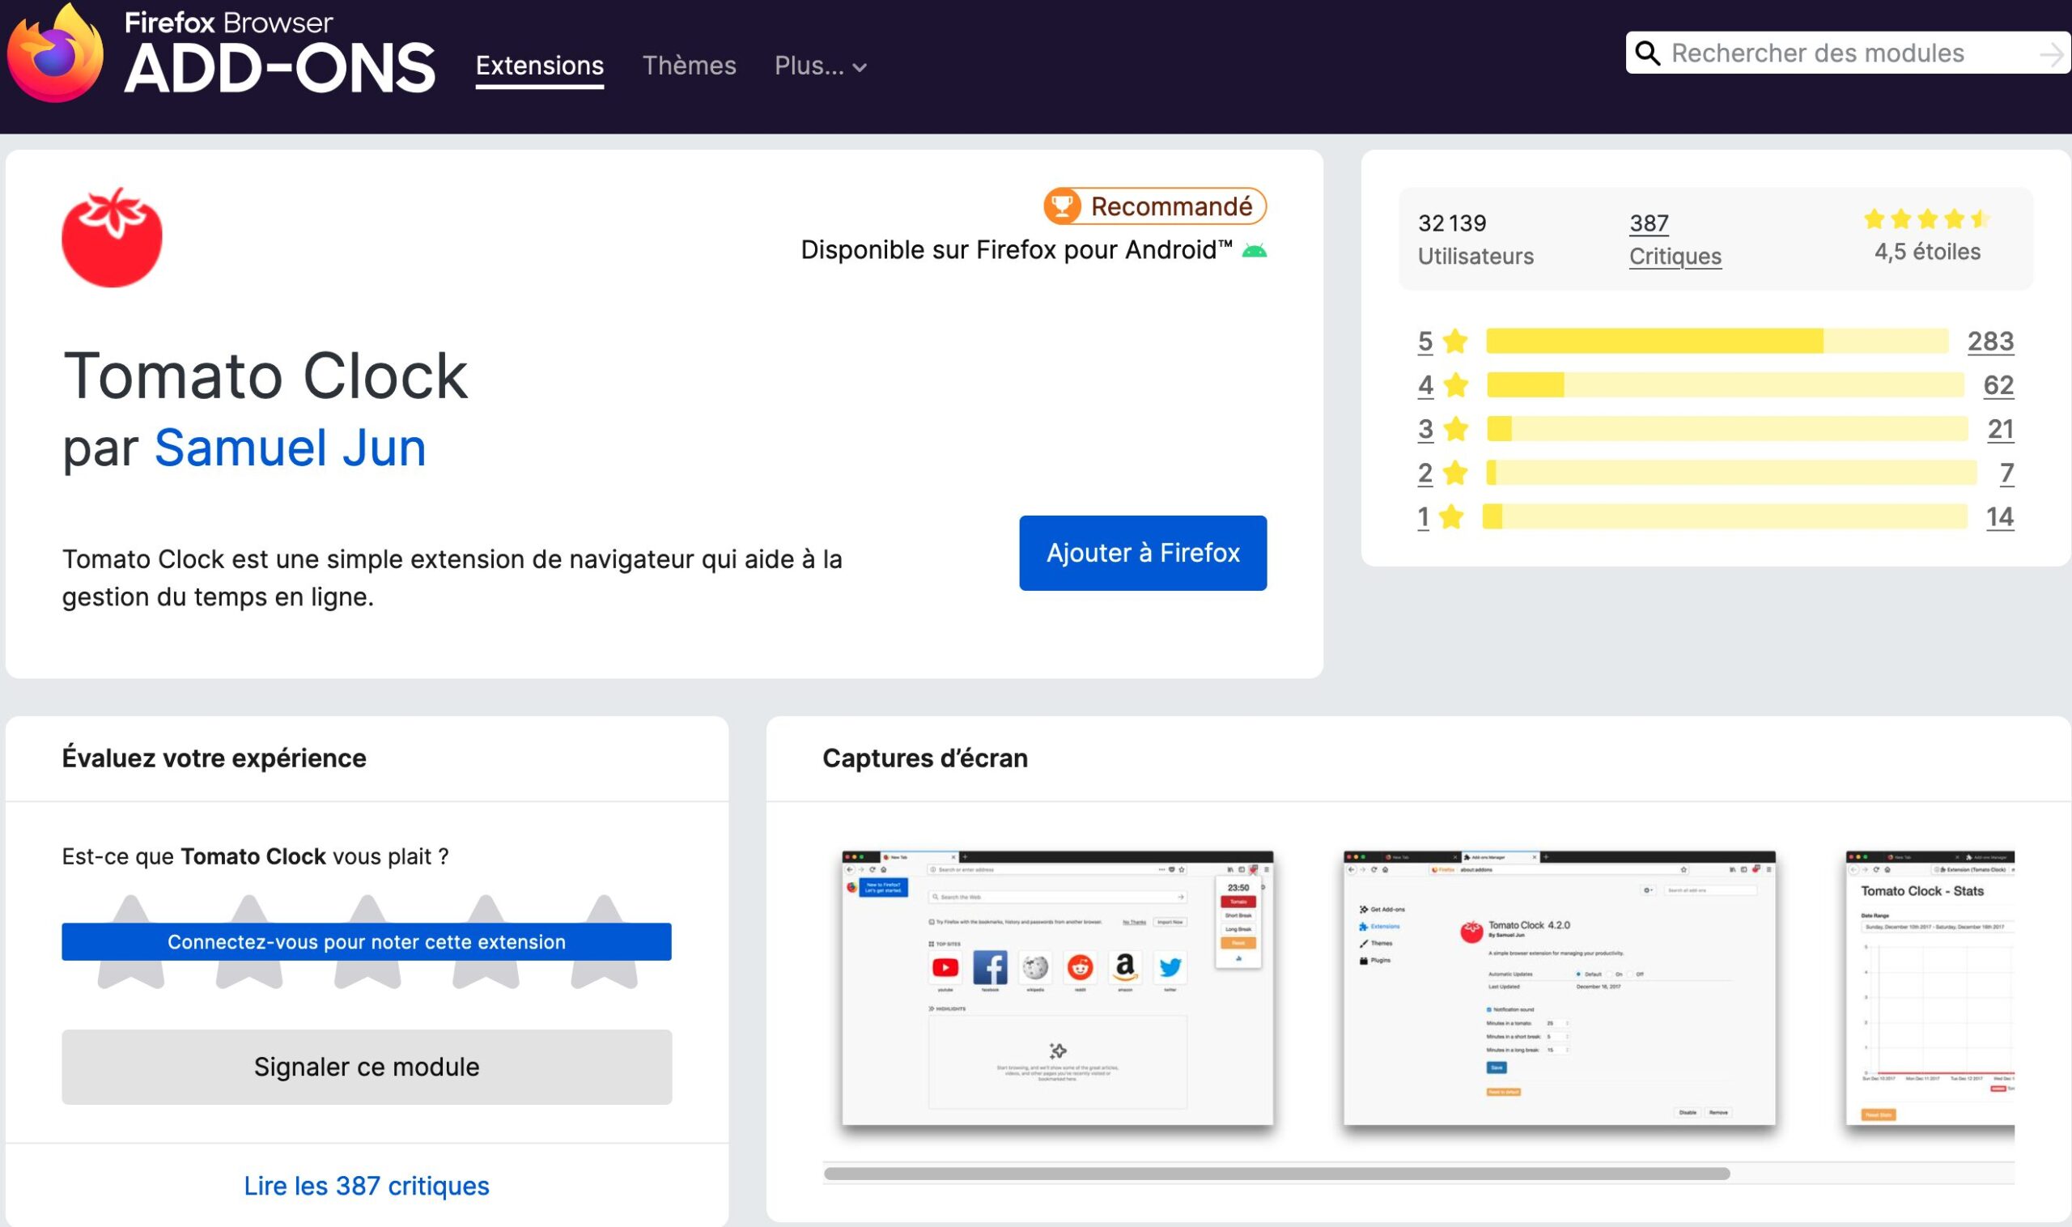Click the 21 three-star review count
2072x1227 pixels.
click(x=2001, y=428)
